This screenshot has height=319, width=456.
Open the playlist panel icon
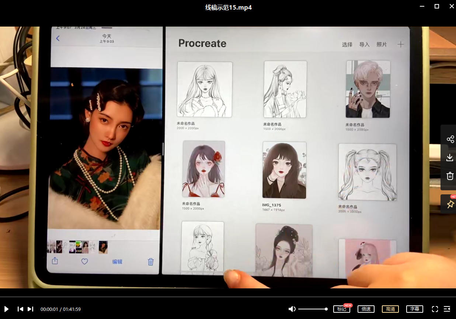pyautogui.click(x=447, y=309)
